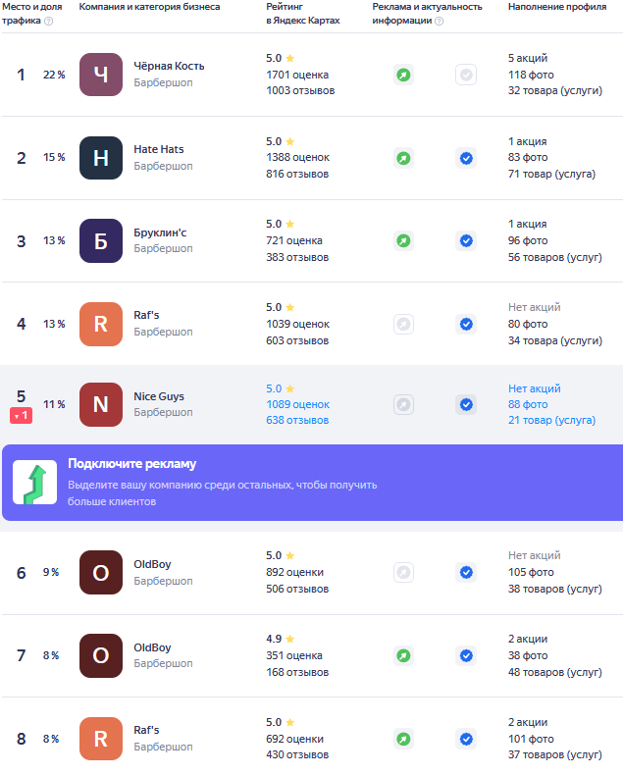Click the 'Нет акций' link for Nice Guys
The height and width of the screenshot is (775, 623).
pos(535,388)
